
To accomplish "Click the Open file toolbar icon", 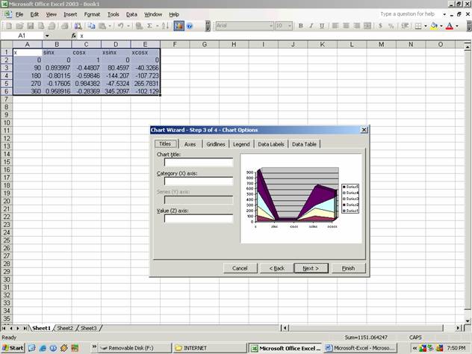I will (x=19, y=26).
